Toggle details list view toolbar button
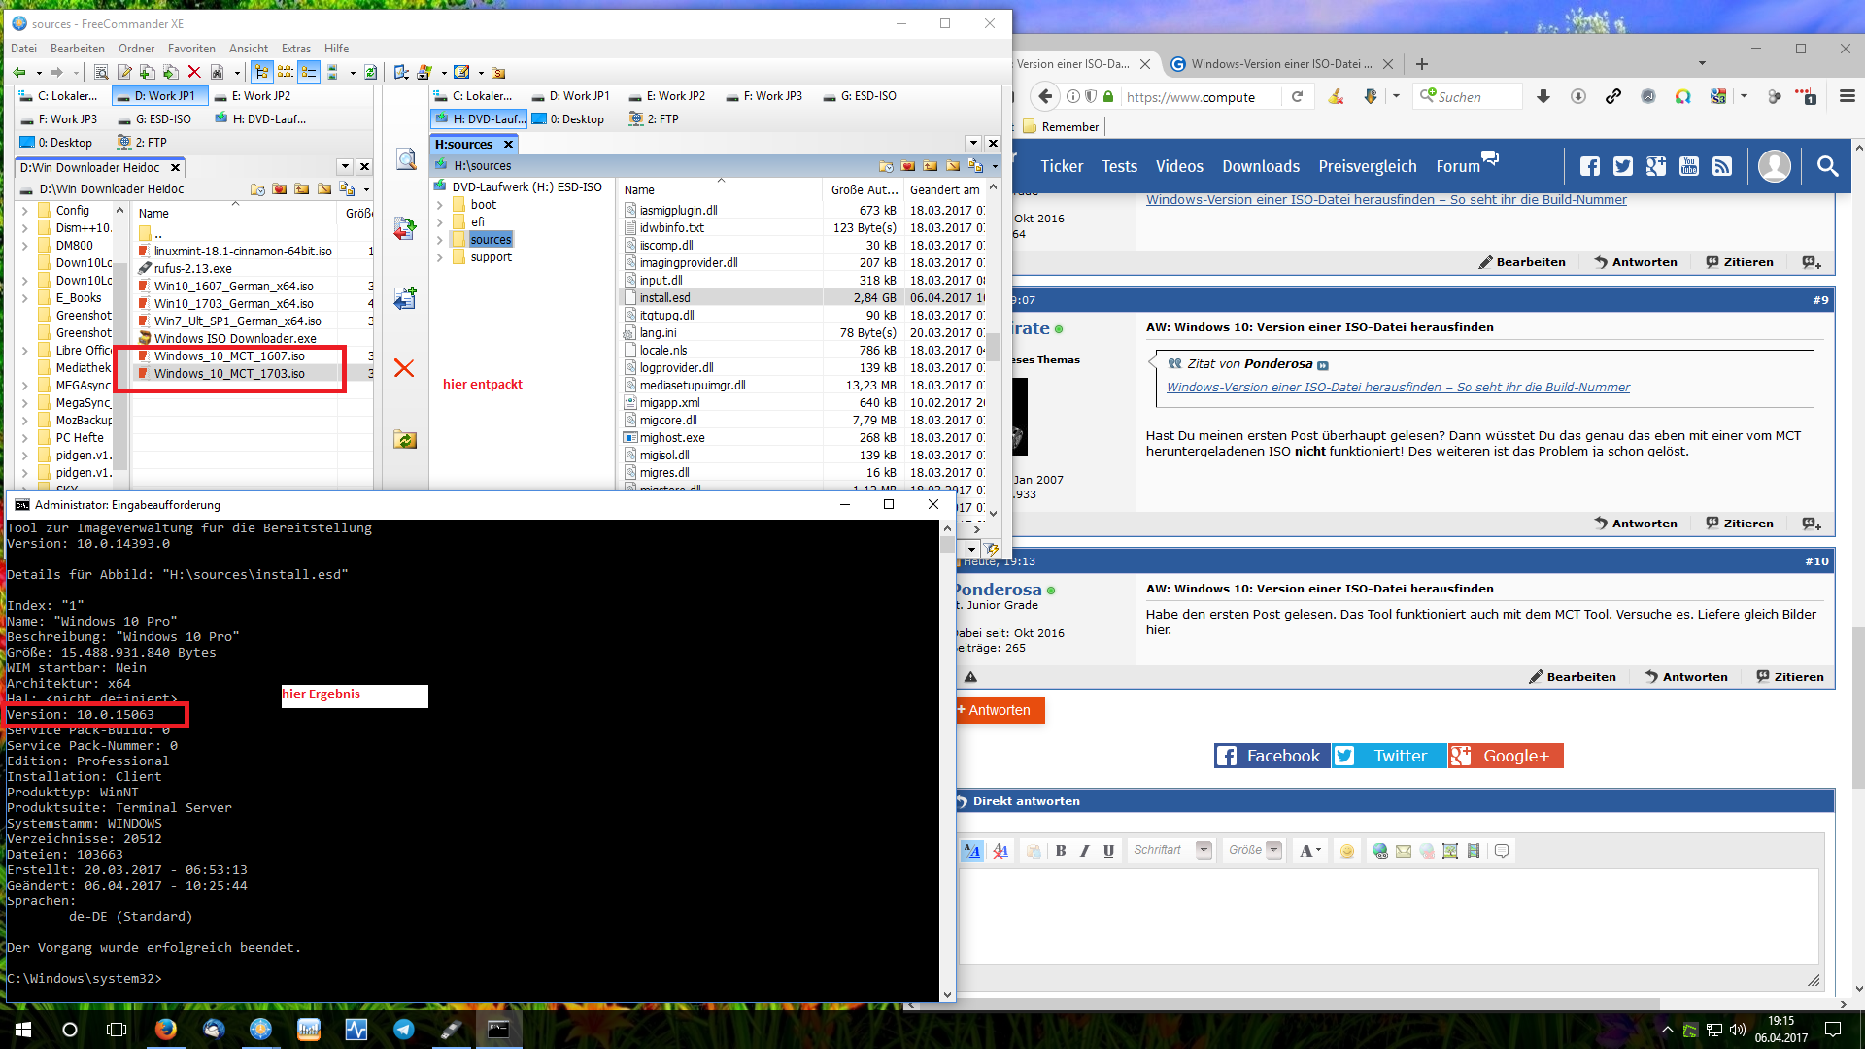 coord(309,72)
